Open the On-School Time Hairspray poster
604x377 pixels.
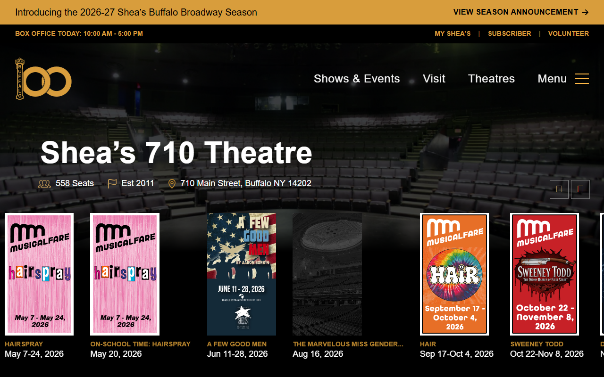click(x=125, y=274)
